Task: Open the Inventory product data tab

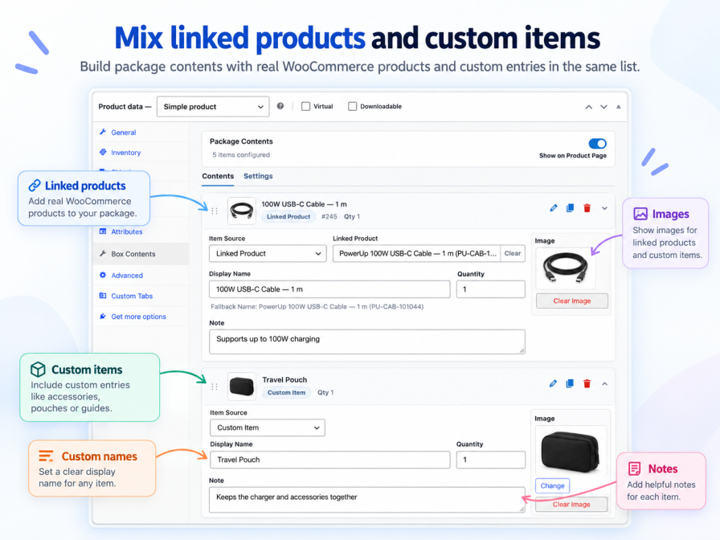Action: (x=125, y=153)
